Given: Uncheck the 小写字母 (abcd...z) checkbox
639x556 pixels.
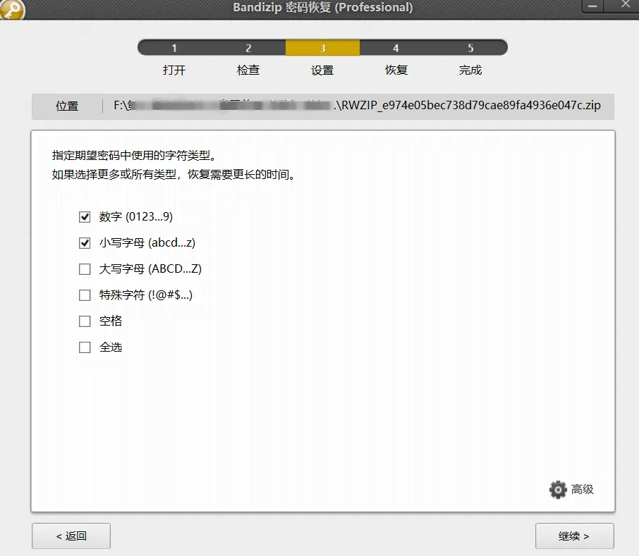Looking at the screenshot, I should coord(85,243).
